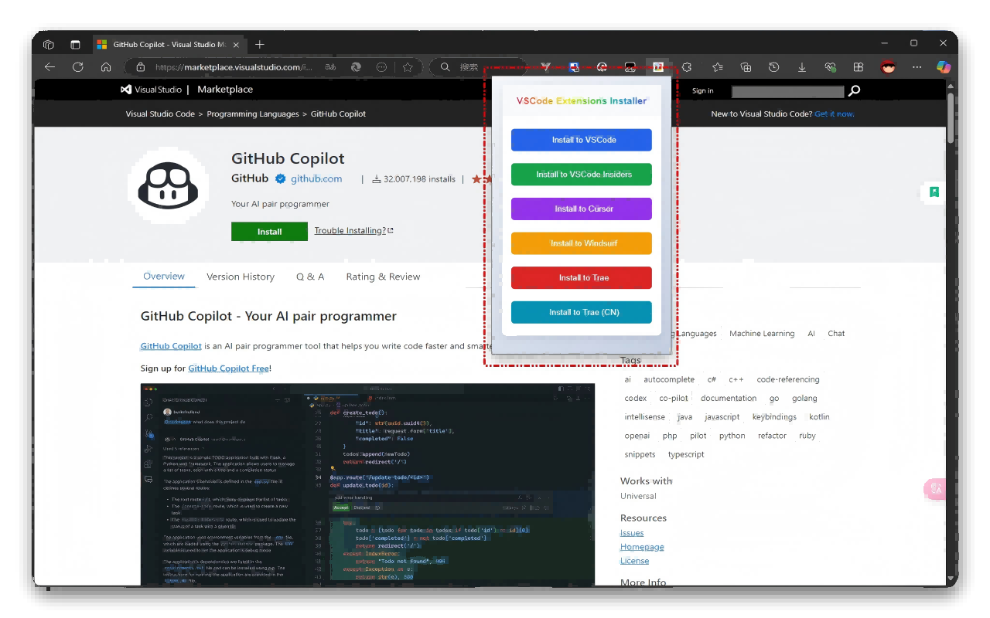Viewport: 990px width, 618px height.
Task: Open the Copilot icon in the toolbar
Action: click(943, 67)
